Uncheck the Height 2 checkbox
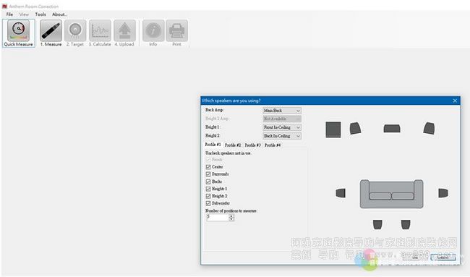Screen dimensions: 470x277 [x=208, y=196]
